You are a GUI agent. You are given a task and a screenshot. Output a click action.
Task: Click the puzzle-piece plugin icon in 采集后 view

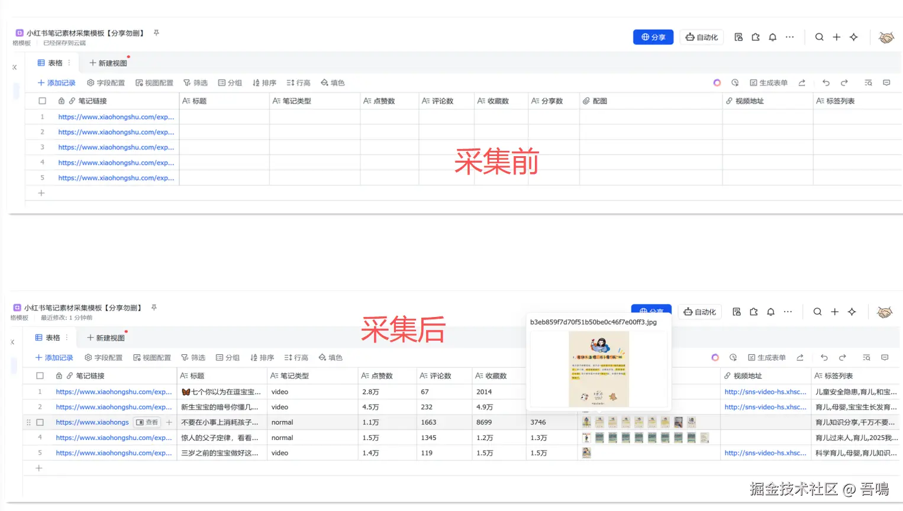click(754, 312)
